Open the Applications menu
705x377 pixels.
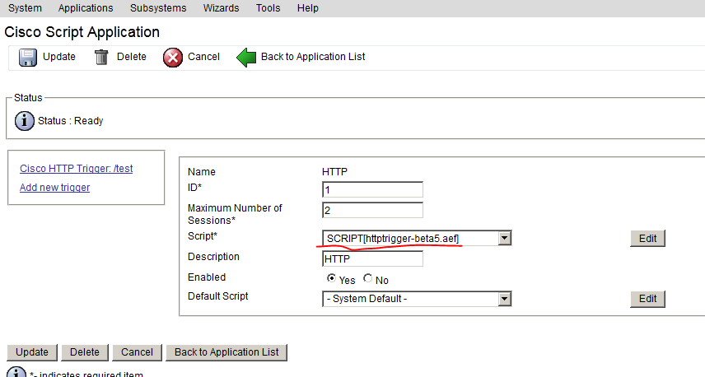(86, 8)
